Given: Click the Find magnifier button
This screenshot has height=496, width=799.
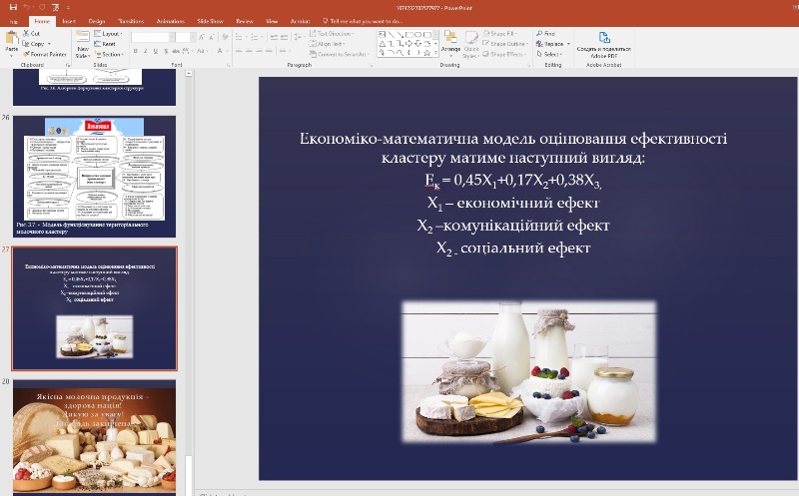Looking at the screenshot, I should click(545, 34).
